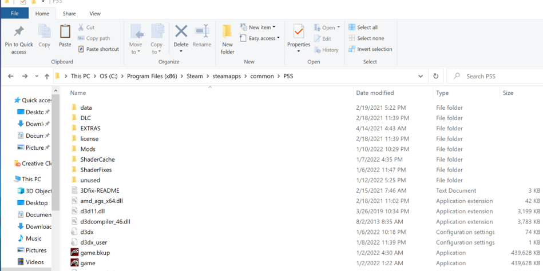Go forward with the right arrow
Screen dimensions: 543x271
25,77
